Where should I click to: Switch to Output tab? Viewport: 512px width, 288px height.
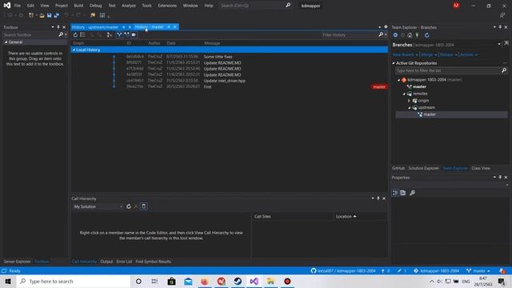[x=106, y=262]
